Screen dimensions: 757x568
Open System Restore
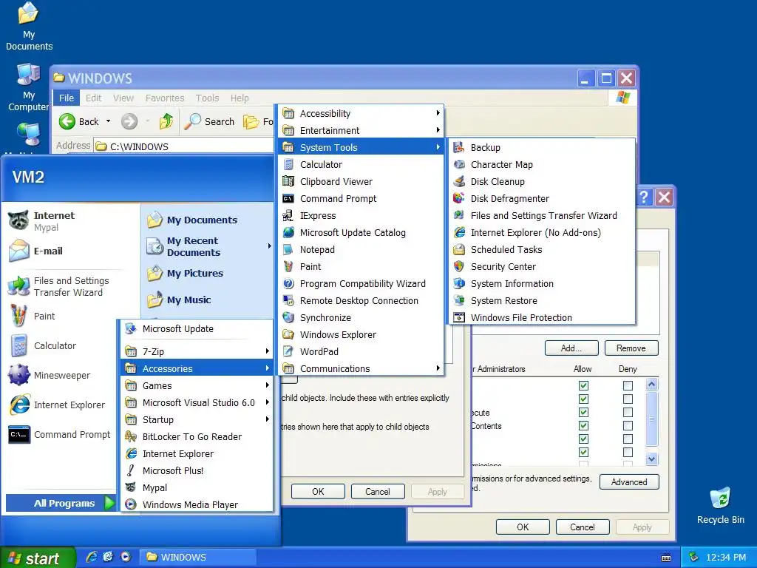click(x=542, y=300)
